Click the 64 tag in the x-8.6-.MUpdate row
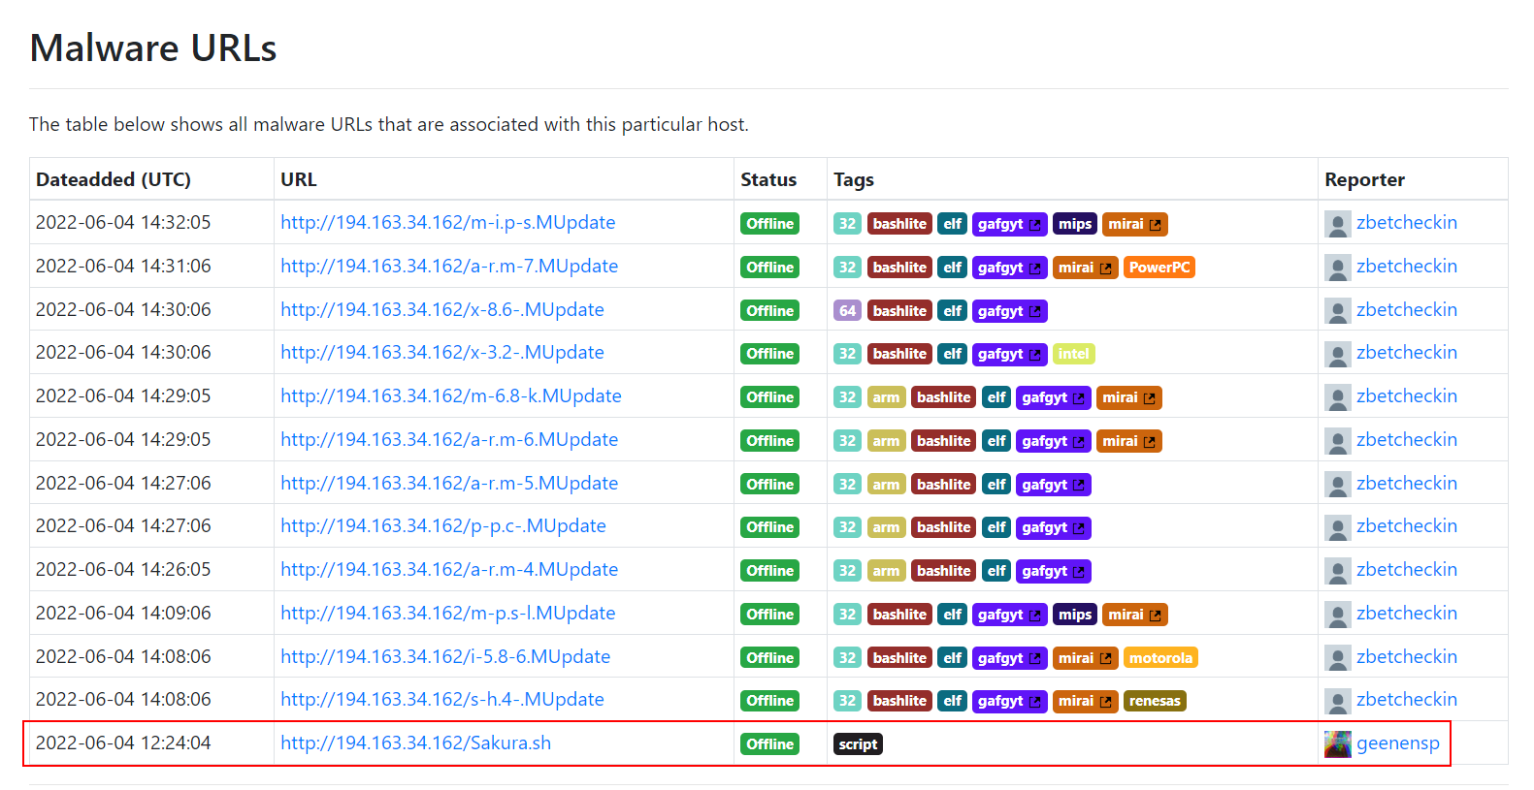The width and height of the screenshot is (1534, 790). 847,311
